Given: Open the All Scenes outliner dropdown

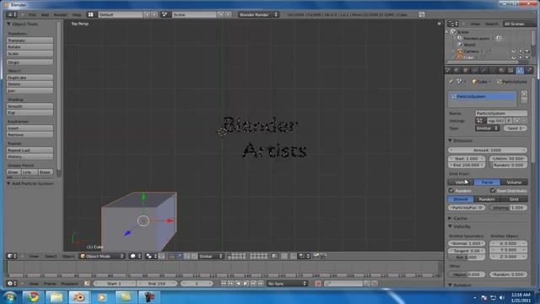Looking at the screenshot, I should [x=519, y=24].
